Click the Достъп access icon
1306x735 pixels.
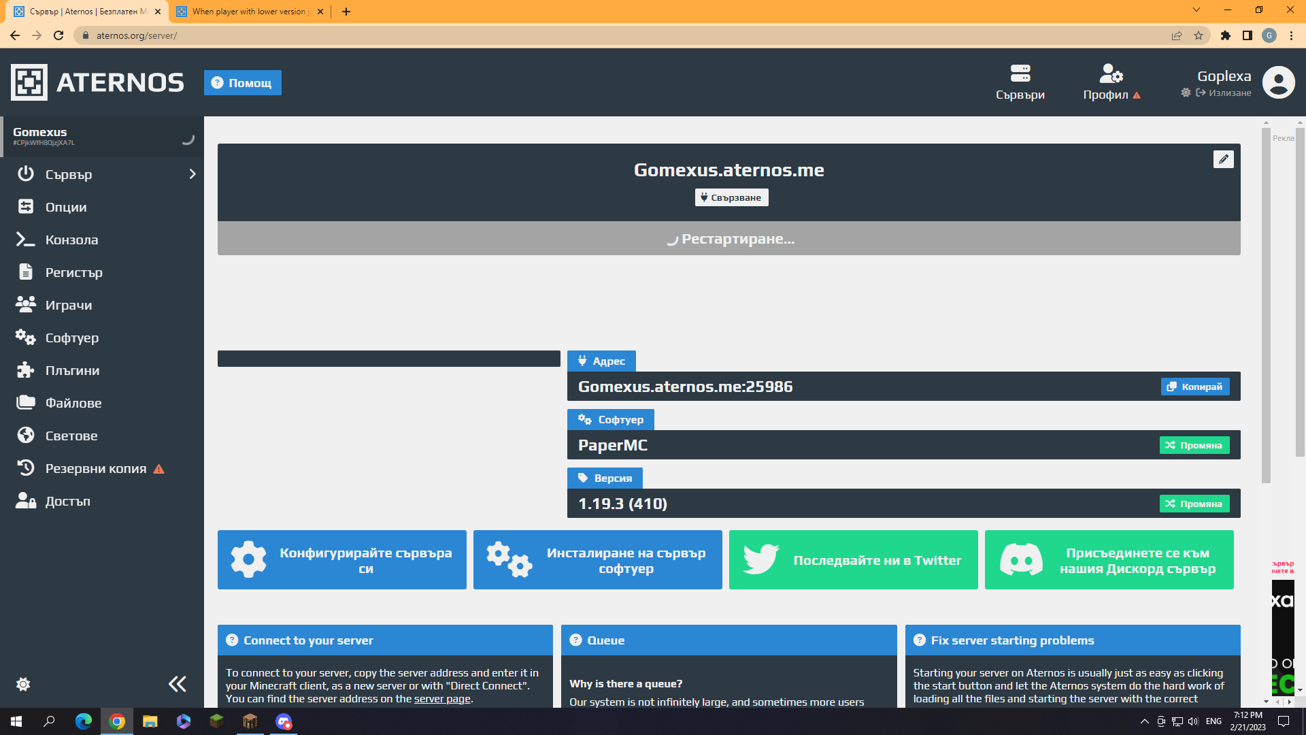(x=26, y=501)
